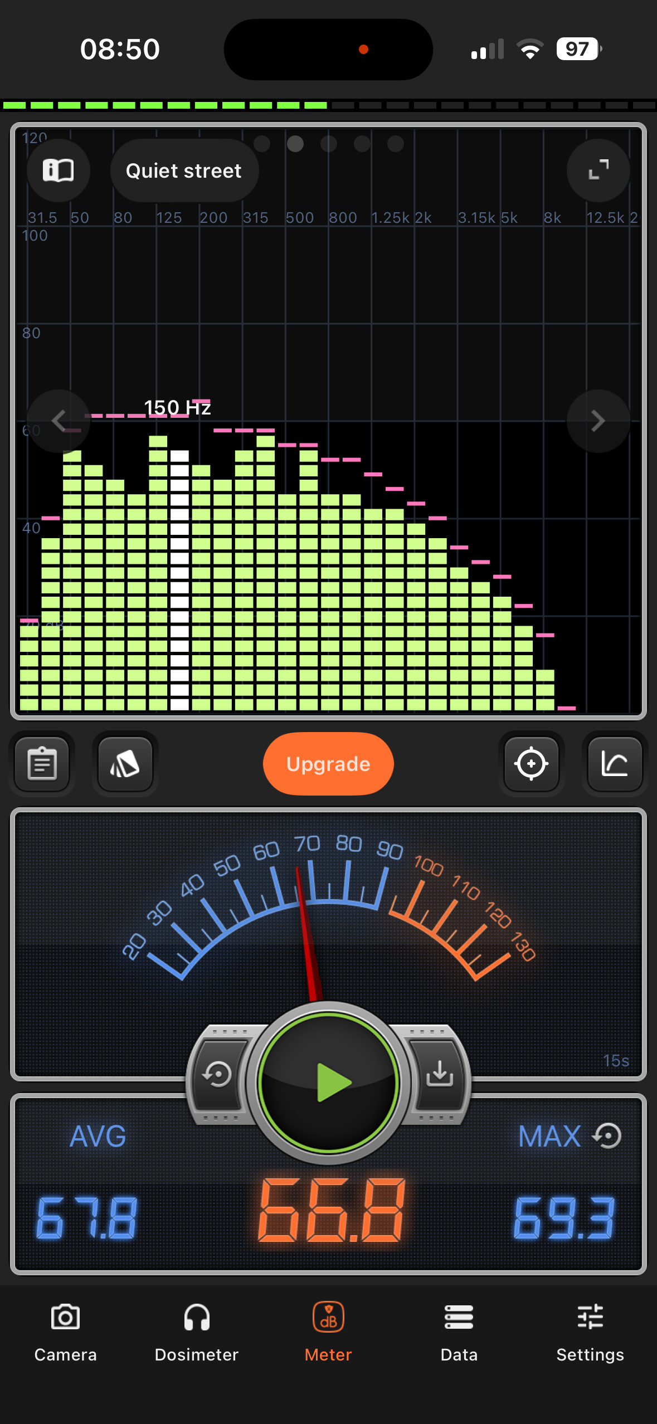Switch to the Dosimeter tab
The height and width of the screenshot is (1424, 657).
coord(197,1333)
